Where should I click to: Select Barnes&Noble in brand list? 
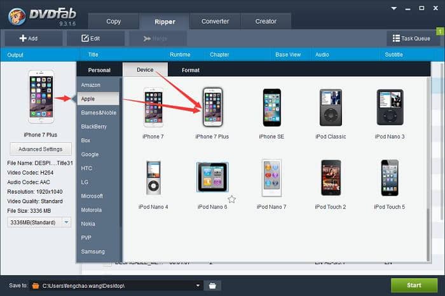tap(98, 112)
